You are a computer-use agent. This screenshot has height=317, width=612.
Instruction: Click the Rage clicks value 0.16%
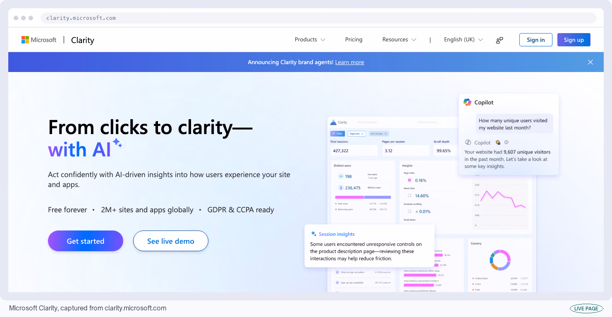click(421, 180)
